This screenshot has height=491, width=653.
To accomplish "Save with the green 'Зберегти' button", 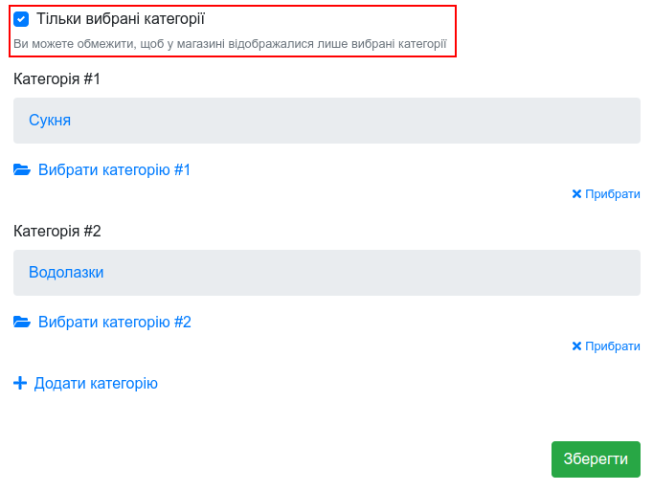I will [596, 458].
